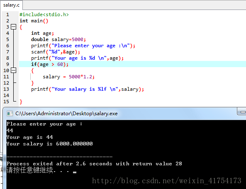The image size is (246, 189).
Task: Click the console window icon beside salary.exe path
Action: pos(10,114)
